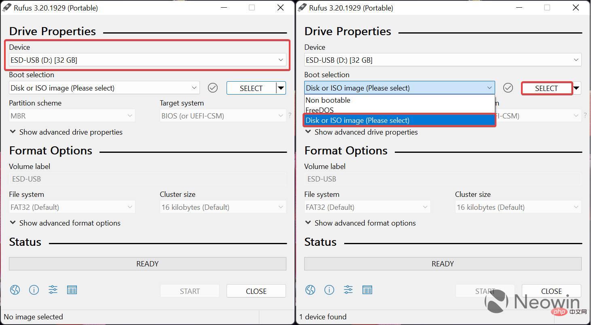The image size is (591, 325).
Task: Click SELECT button in left window
Action: pos(251,88)
